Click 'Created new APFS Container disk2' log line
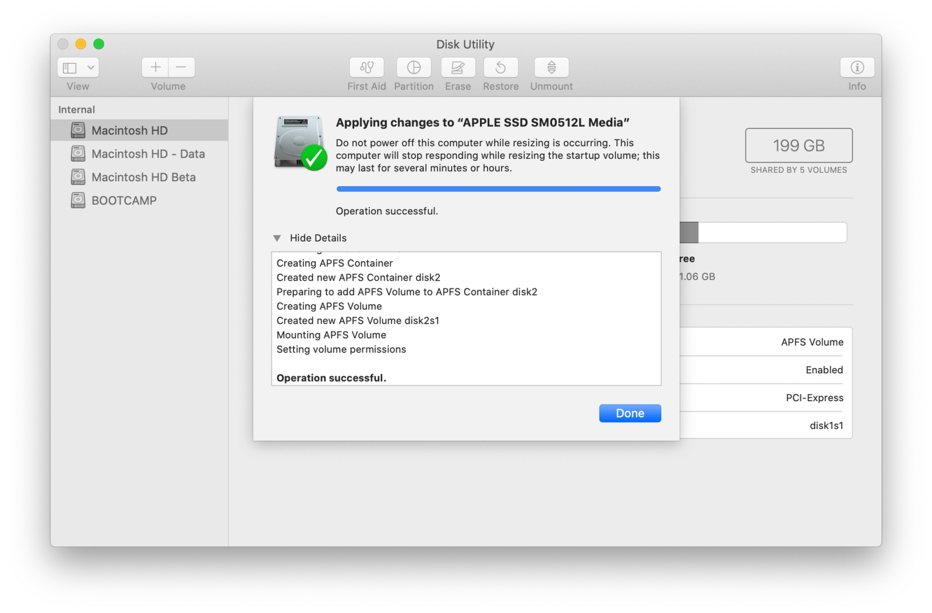Image resolution: width=932 pixels, height=613 pixels. (358, 278)
